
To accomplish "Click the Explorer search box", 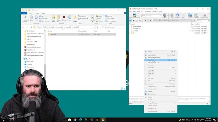I will 113,27.
